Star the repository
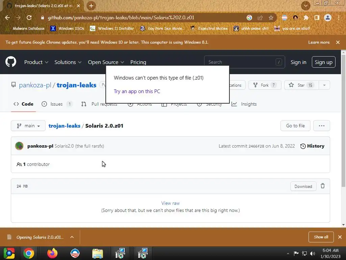The image size is (346, 260). click(301, 85)
